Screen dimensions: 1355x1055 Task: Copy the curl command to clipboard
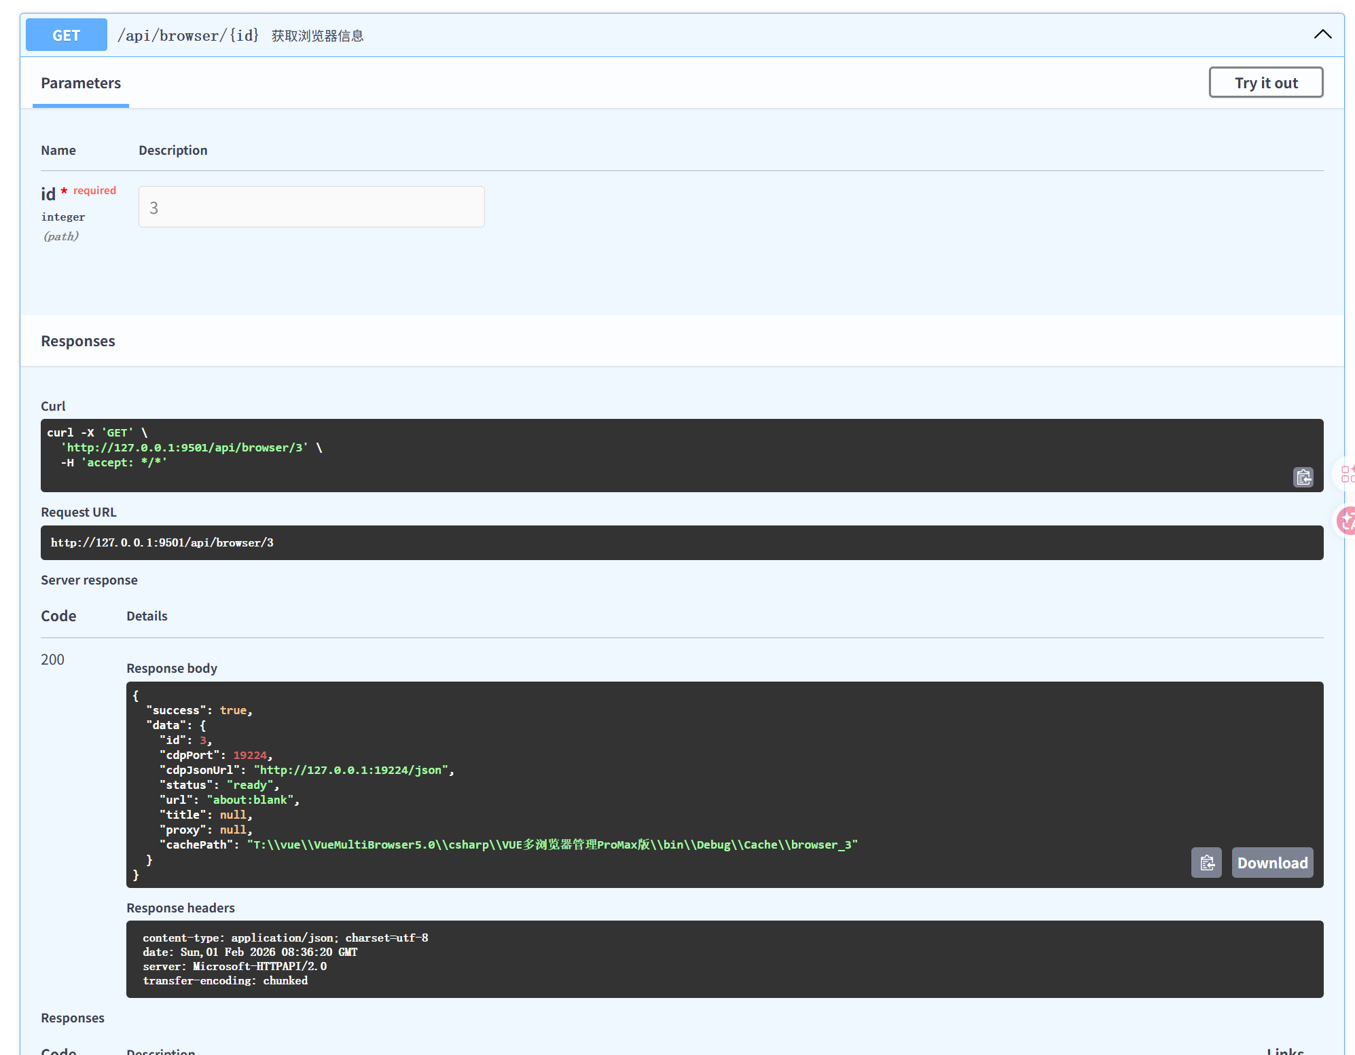click(x=1303, y=477)
